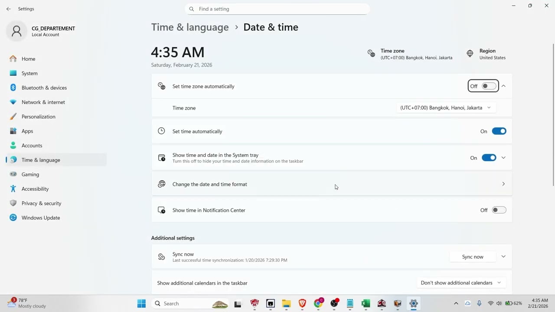The height and width of the screenshot is (312, 555).
Task: Expand Show time and date in System tray options
Action: tap(503, 158)
